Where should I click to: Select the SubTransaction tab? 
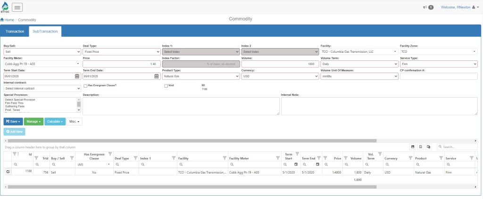(x=45, y=32)
